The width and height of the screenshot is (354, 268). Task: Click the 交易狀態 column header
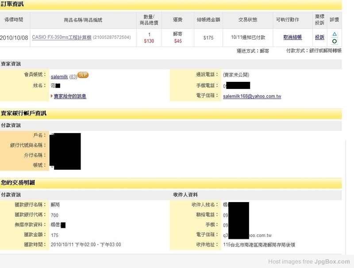click(x=248, y=20)
